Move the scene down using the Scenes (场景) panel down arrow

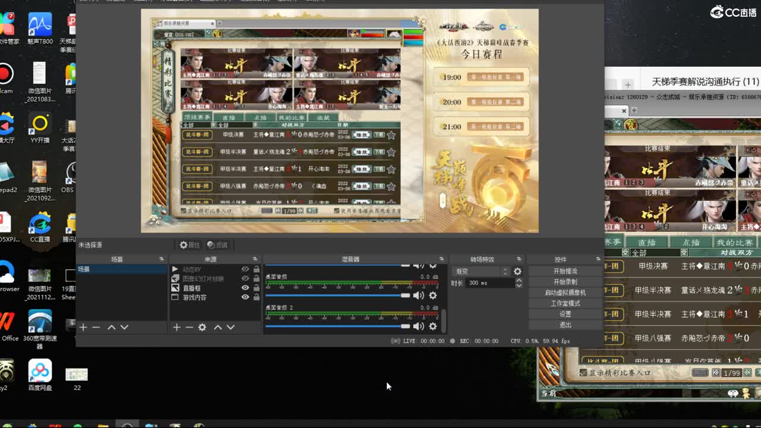click(x=124, y=328)
